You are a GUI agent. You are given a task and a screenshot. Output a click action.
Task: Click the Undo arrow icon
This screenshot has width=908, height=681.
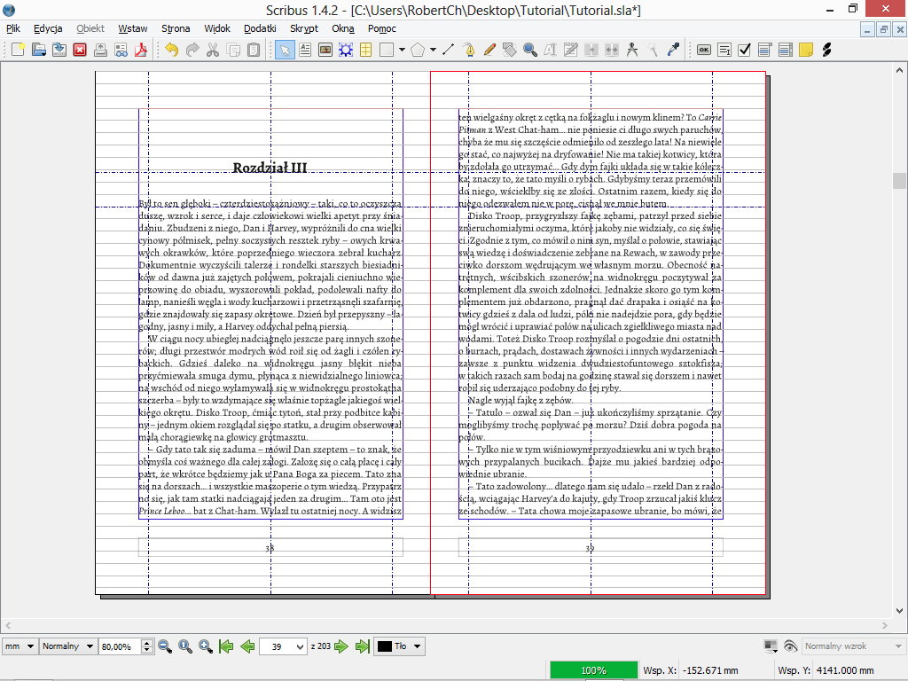click(x=171, y=50)
